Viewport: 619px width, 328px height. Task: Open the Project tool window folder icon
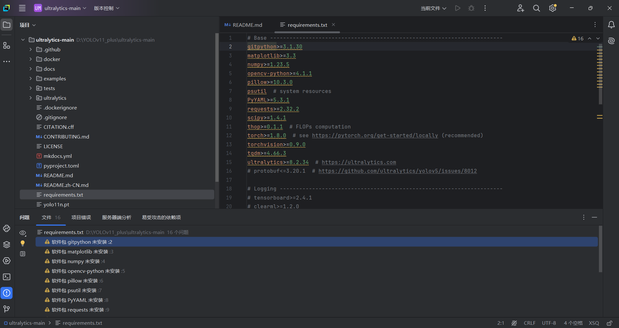[7, 25]
